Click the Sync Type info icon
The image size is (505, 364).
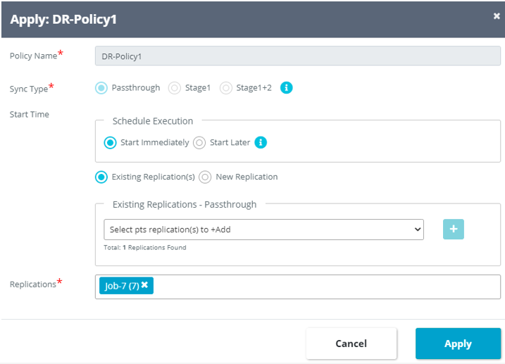click(287, 88)
